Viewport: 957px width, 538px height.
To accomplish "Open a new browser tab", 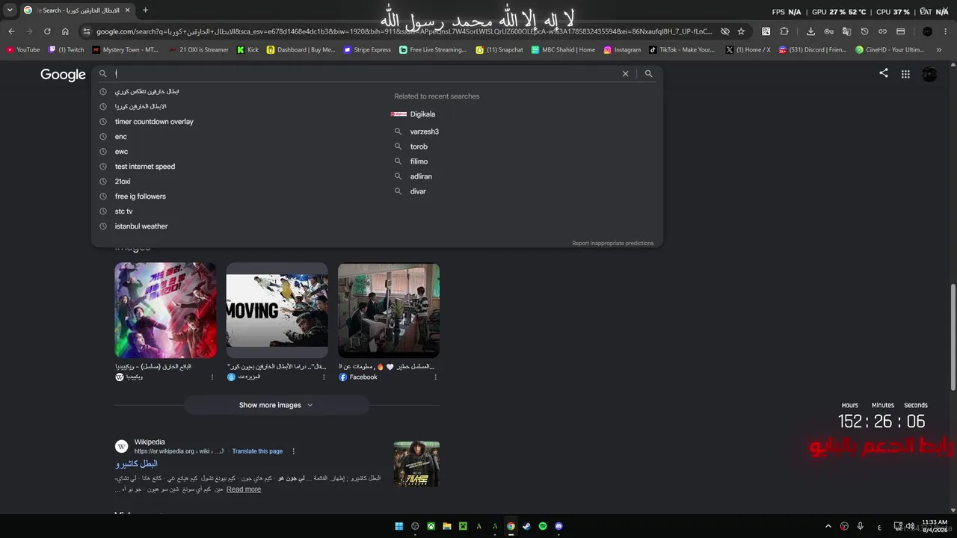I will (x=145, y=10).
